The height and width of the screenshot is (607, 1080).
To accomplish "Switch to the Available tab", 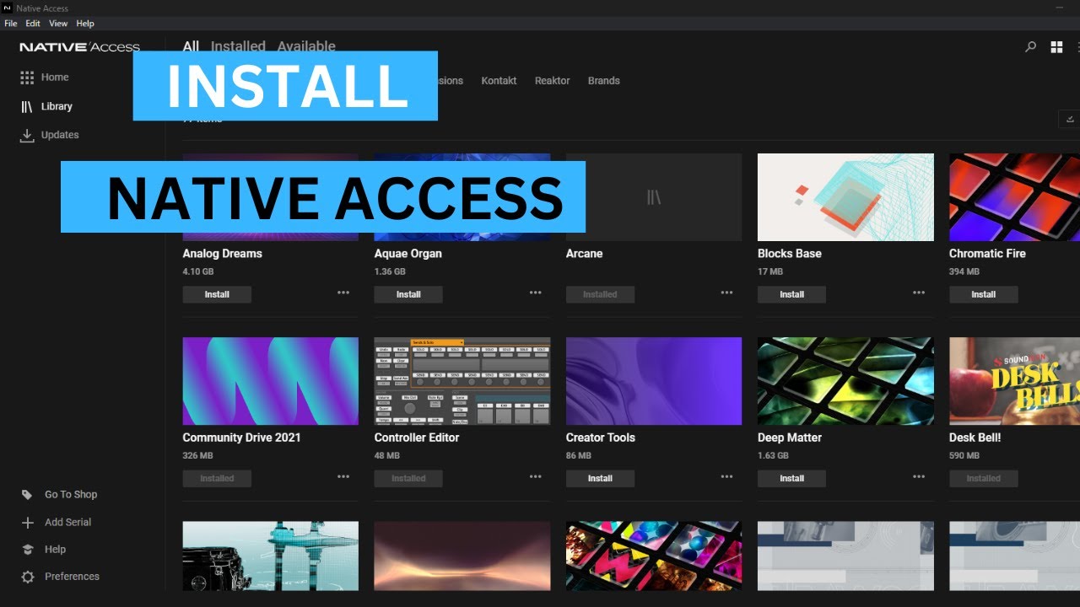I will (x=306, y=46).
